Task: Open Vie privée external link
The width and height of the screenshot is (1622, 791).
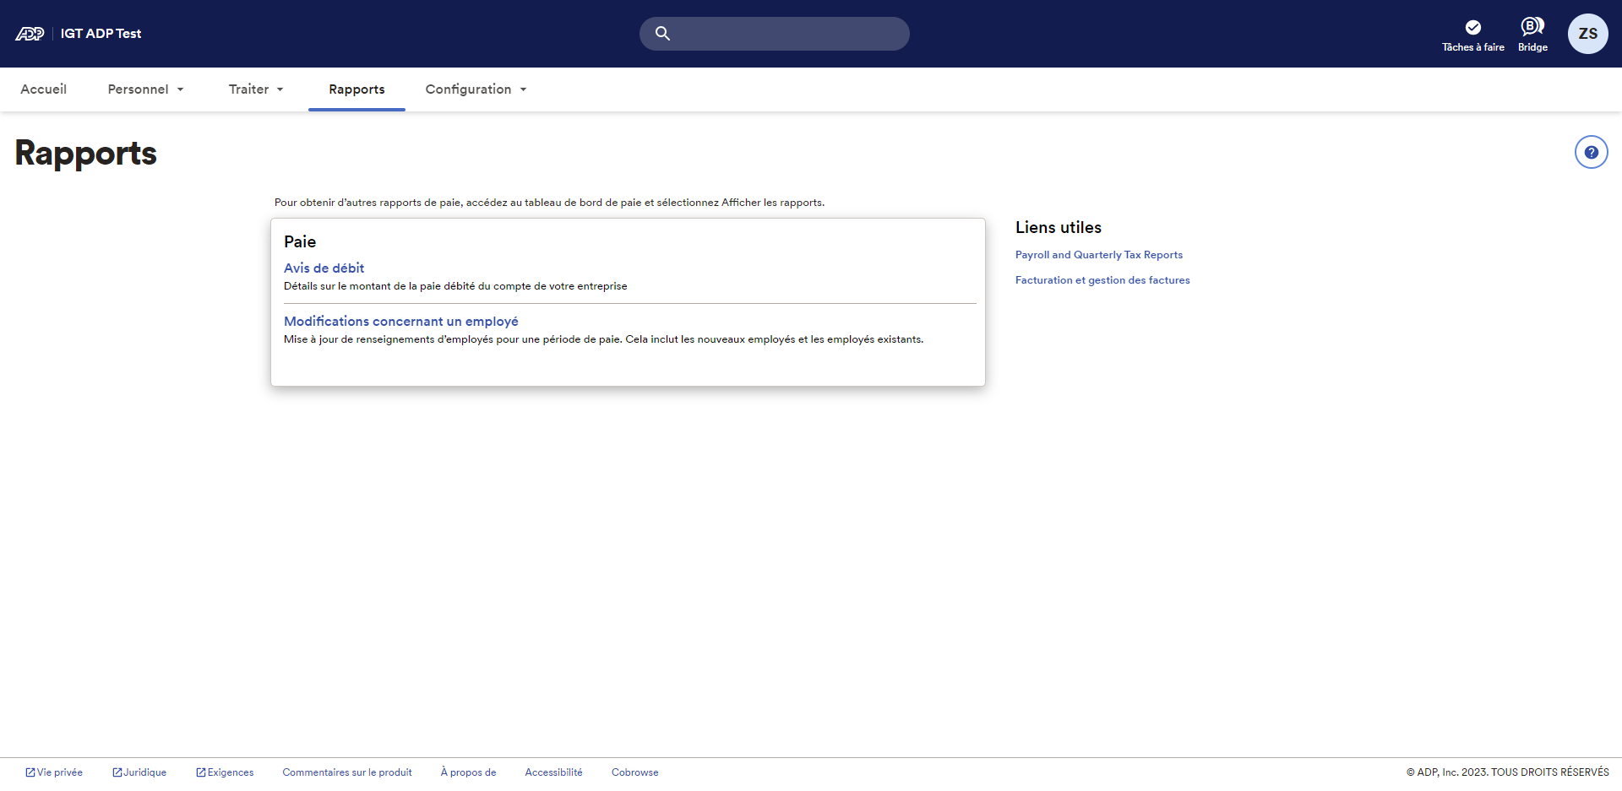Action: pos(54,772)
